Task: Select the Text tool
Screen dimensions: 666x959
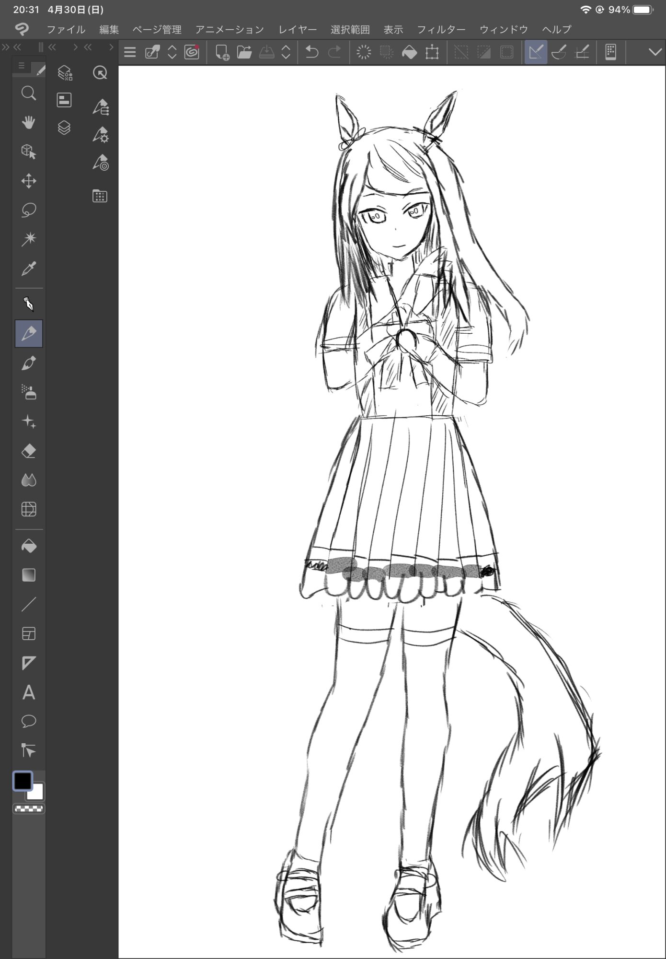Action: 29,692
